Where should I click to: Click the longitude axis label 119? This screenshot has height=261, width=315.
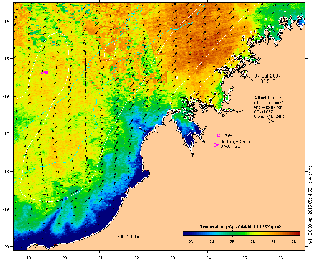point(28,258)
